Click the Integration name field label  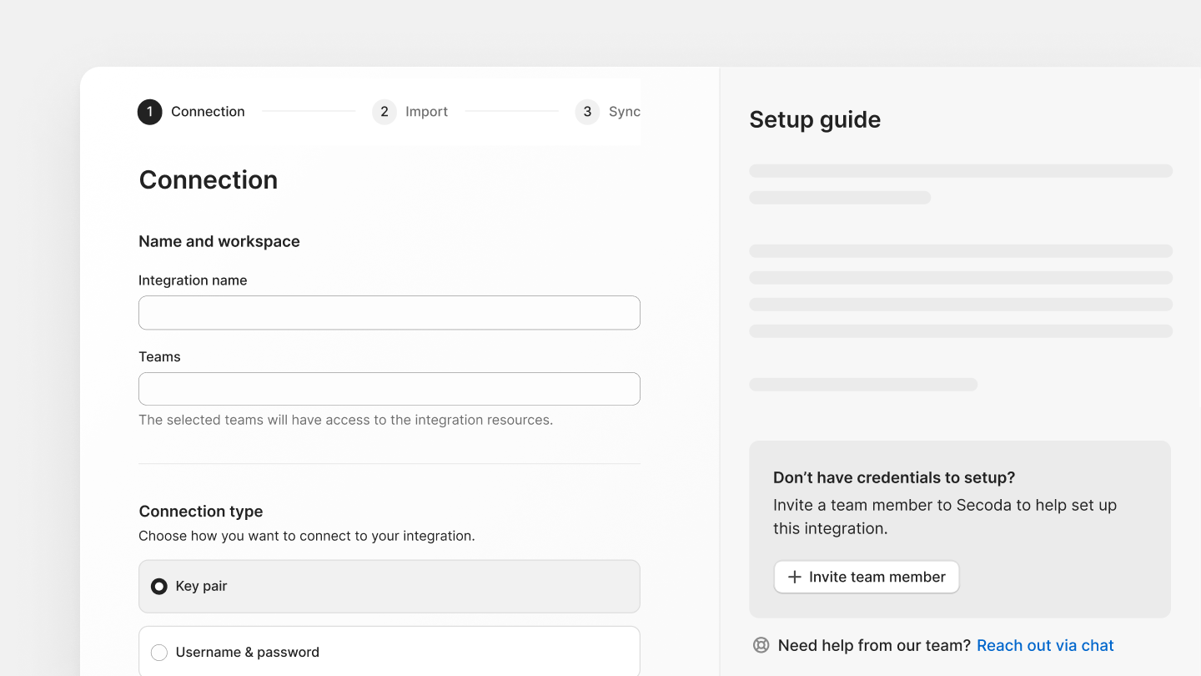[193, 280]
